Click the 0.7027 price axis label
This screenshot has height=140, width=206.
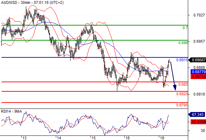pos(199,15)
